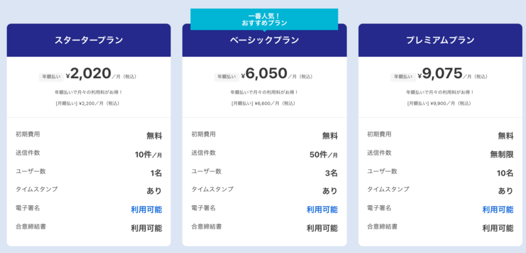526x253 pixels.
Task: Click the 合意締結書 label in the Starter plan
Action: 31,226
